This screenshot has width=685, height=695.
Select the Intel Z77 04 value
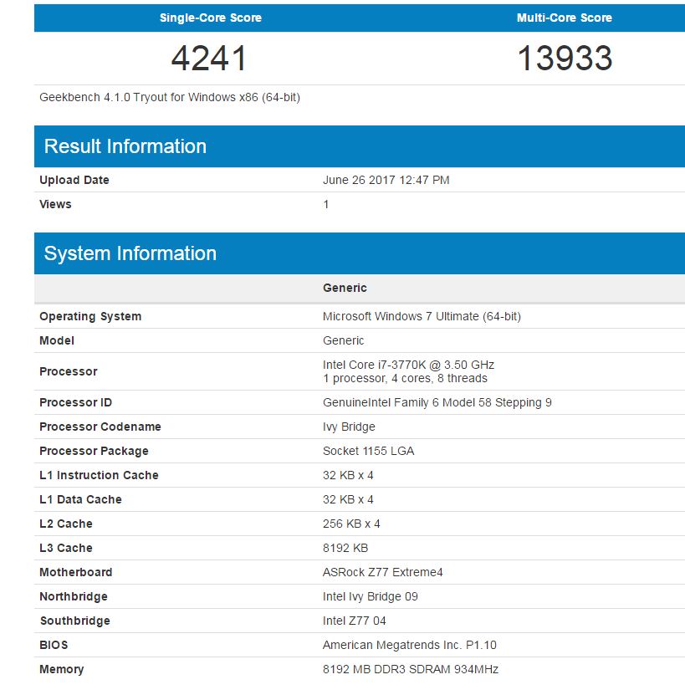click(x=355, y=621)
